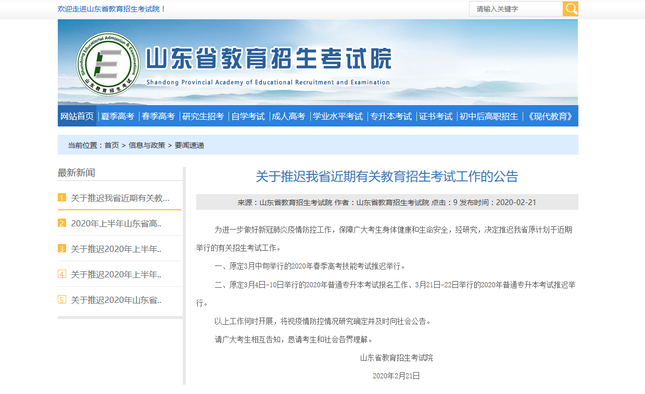Click the number 2 news rank badge

[x=62, y=223]
